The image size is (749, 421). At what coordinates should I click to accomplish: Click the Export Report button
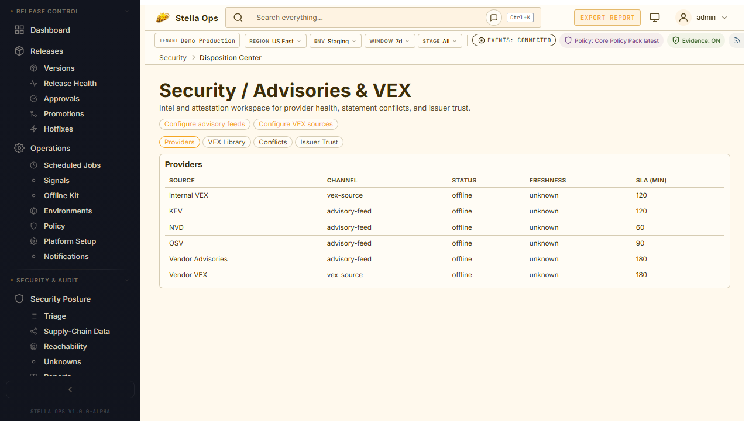pyautogui.click(x=607, y=18)
